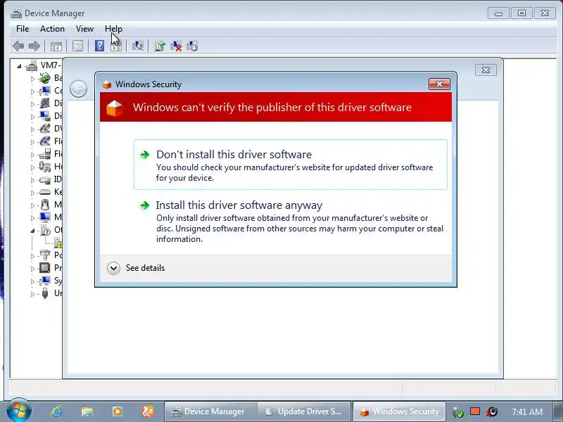Click Scan for hardware changes toolbar icon

coord(137,46)
